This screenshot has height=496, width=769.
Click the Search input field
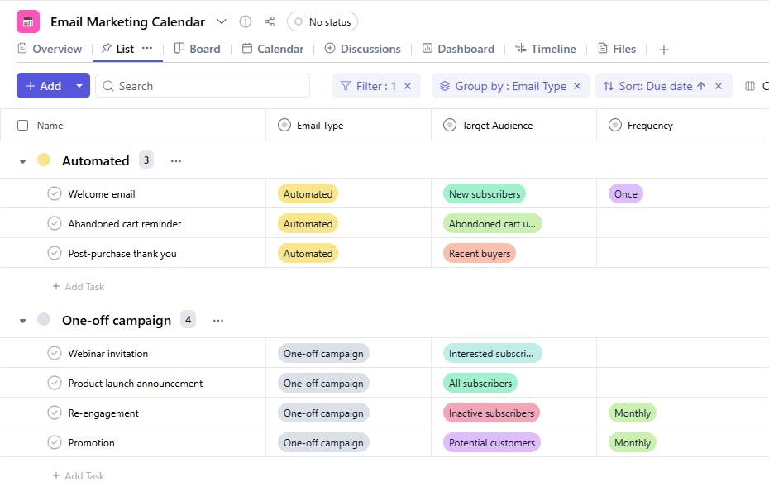click(207, 86)
